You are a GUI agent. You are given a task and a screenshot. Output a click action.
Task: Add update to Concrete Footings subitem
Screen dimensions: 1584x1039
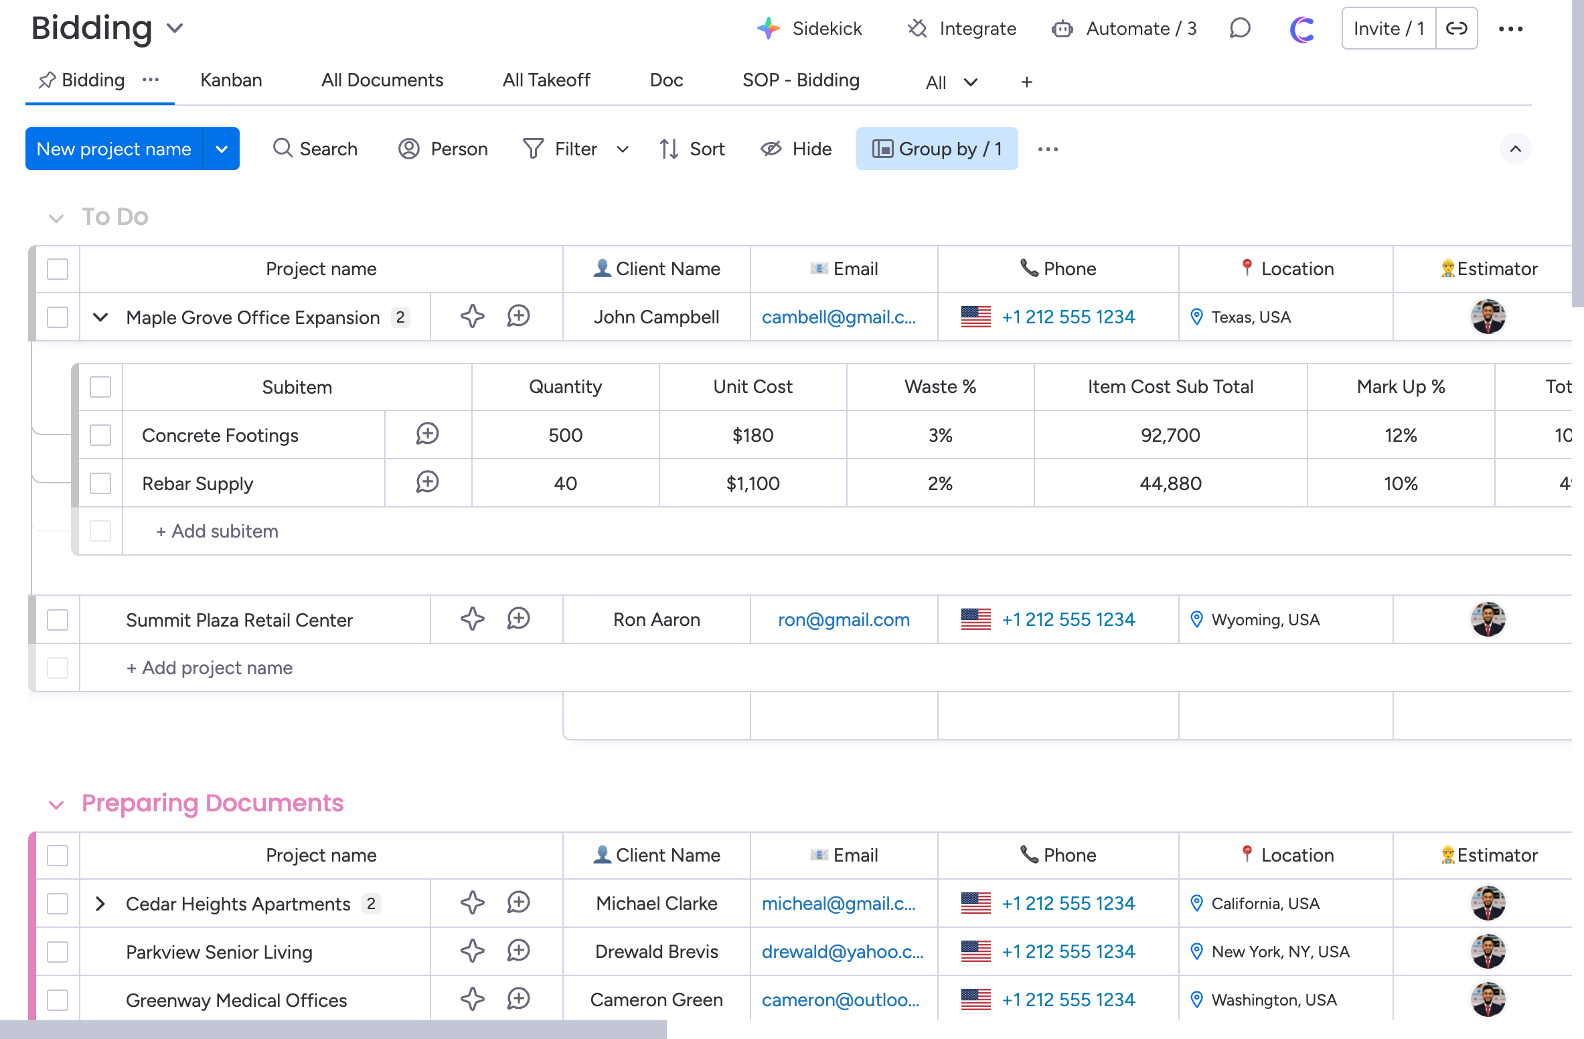coord(427,434)
